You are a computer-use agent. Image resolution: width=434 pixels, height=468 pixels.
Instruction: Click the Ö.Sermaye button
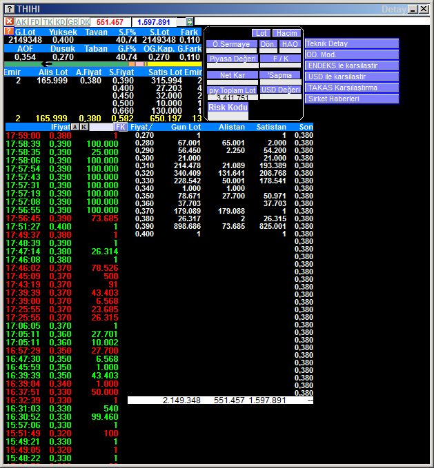[x=231, y=44]
